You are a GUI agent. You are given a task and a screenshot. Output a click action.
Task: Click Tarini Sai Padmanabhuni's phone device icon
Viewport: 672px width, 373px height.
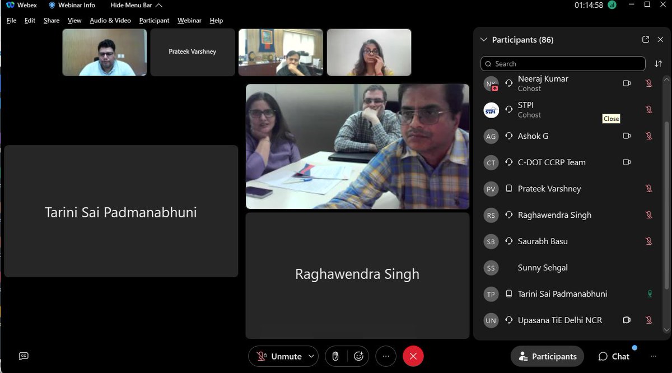point(509,294)
